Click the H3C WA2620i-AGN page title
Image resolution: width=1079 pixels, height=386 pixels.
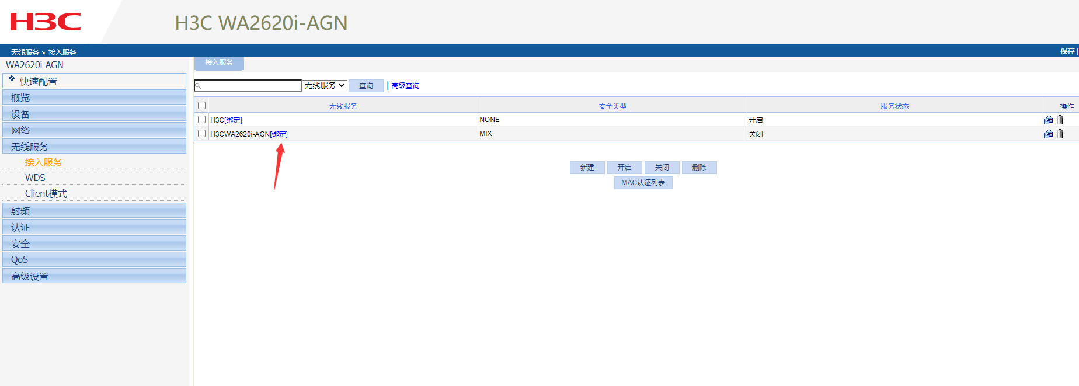click(x=261, y=23)
